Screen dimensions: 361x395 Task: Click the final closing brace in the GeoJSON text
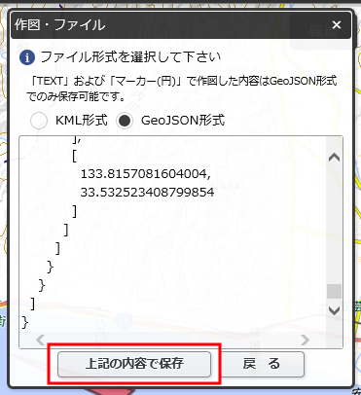tap(25, 322)
